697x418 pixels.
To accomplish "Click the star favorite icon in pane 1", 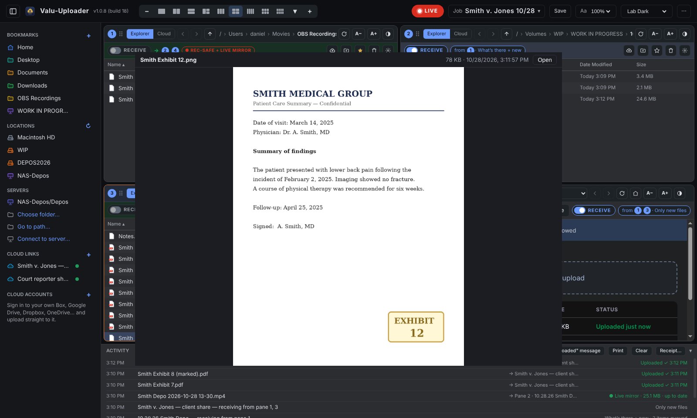I will [360, 51].
